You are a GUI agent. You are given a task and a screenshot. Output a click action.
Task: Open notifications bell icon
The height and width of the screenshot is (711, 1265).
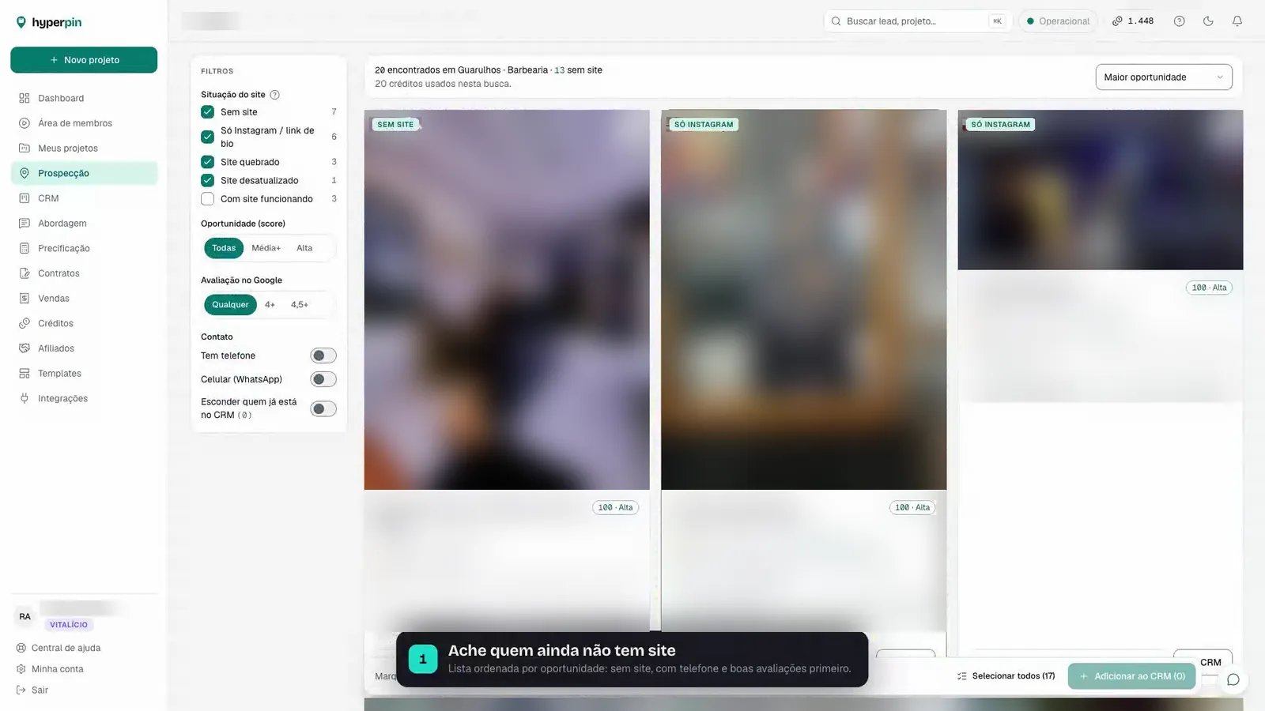click(1237, 21)
